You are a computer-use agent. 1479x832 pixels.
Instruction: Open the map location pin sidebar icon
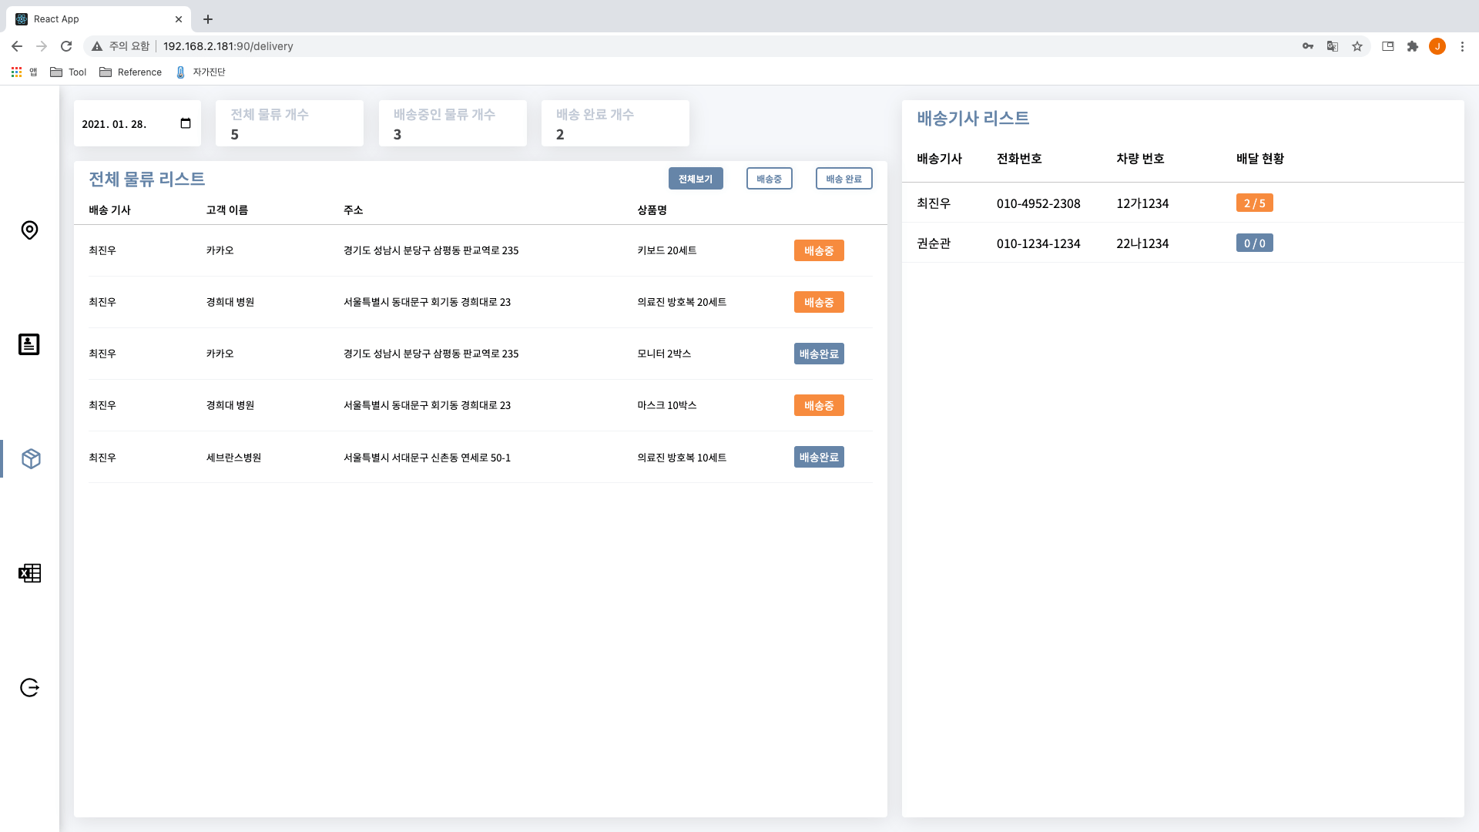pos(29,230)
